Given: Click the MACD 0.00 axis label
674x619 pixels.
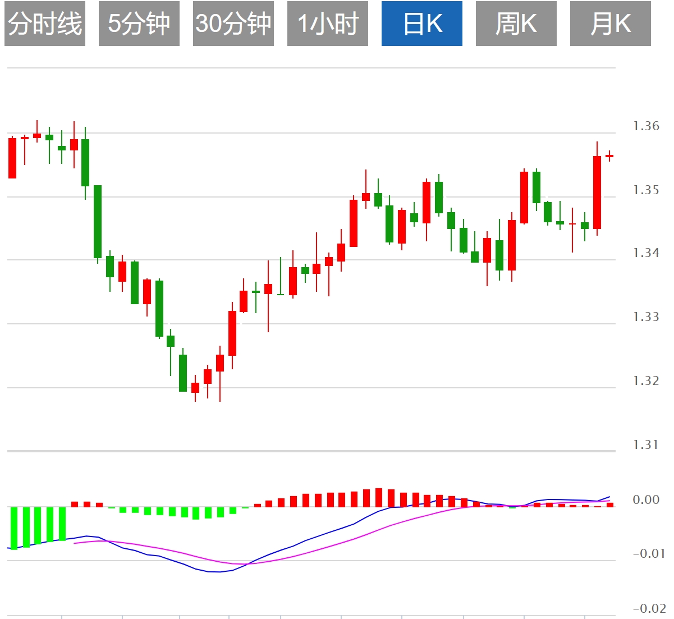Looking at the screenshot, I should pos(646,500).
